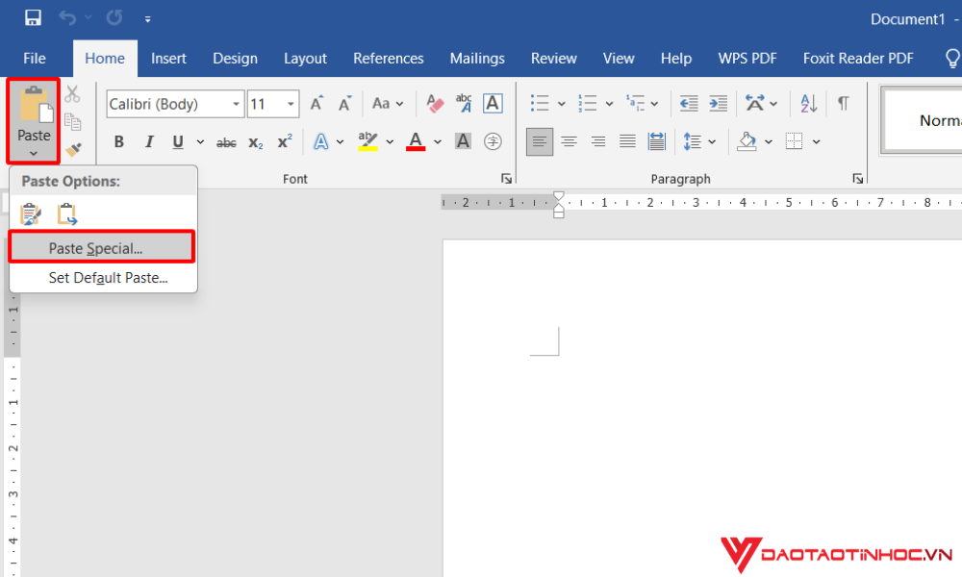Open the Font dialog launcher

pos(507,178)
